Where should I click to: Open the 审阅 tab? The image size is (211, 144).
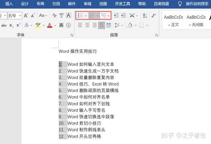pos(88,4)
